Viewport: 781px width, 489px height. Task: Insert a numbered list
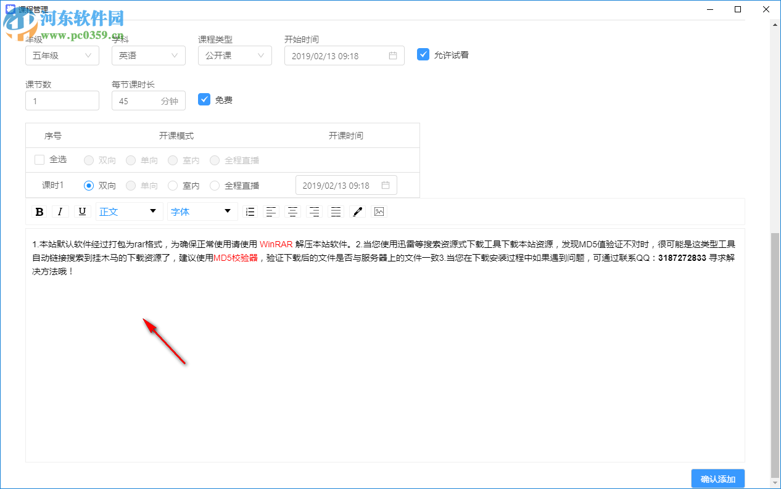[x=250, y=212]
